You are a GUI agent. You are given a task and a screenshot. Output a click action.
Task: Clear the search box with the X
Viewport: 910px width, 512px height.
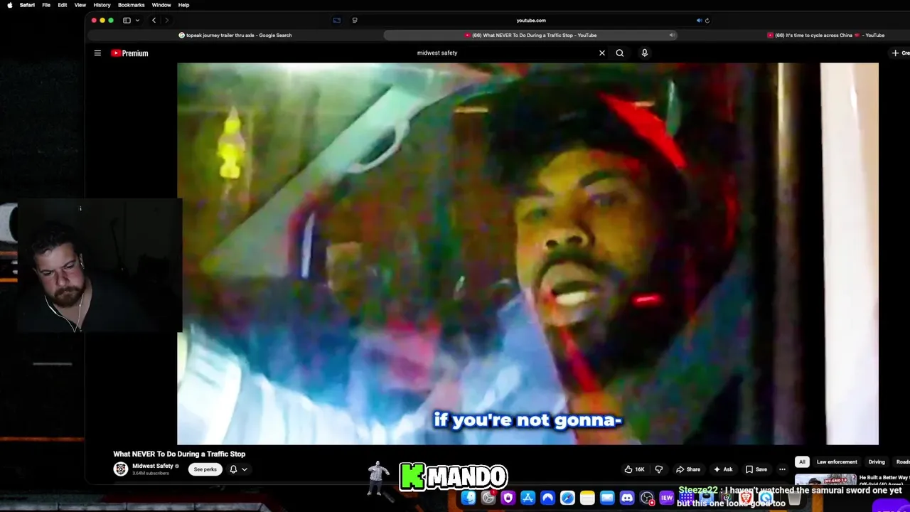(x=602, y=53)
